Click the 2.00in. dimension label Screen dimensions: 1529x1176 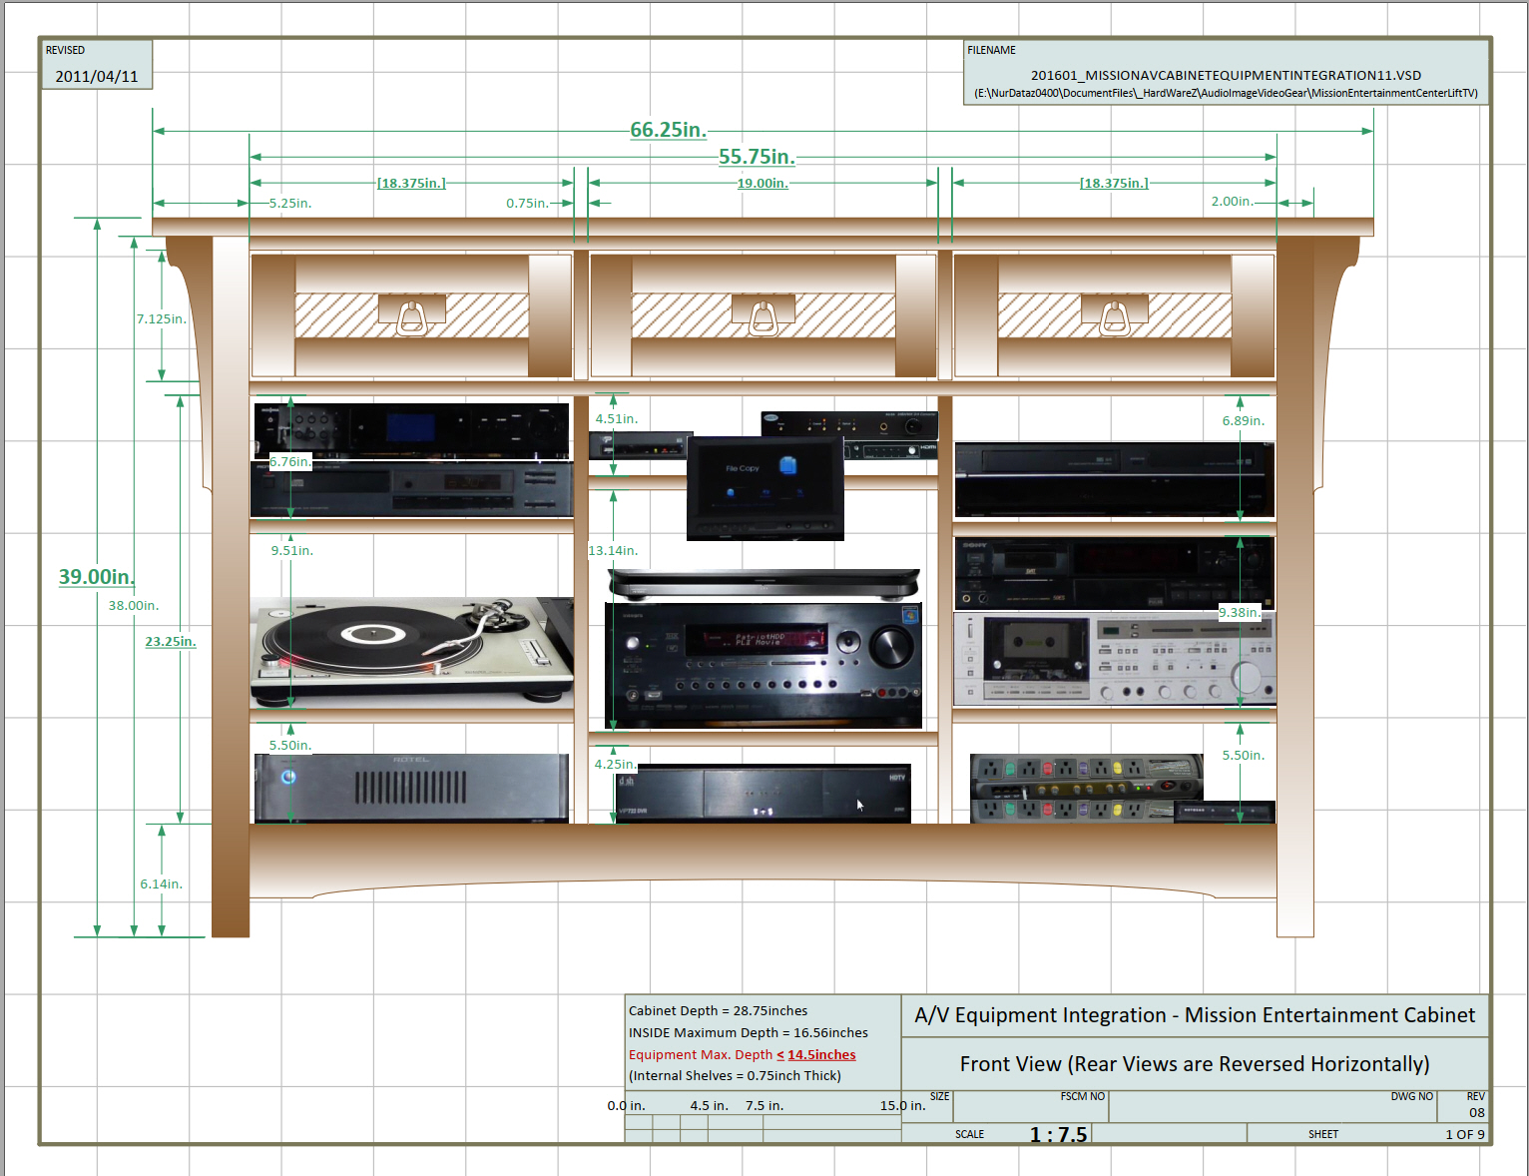click(1233, 201)
